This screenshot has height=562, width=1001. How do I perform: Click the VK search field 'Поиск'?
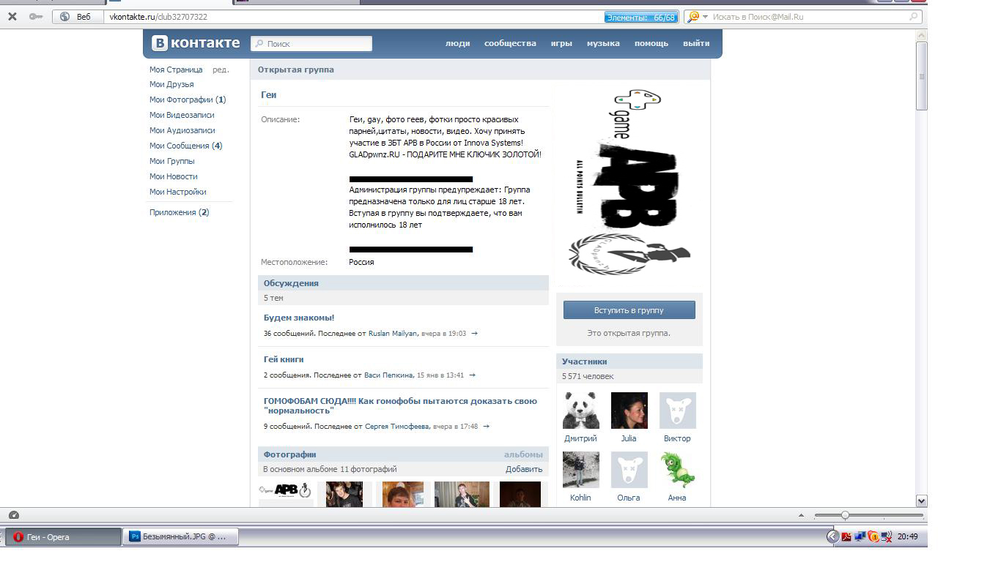pos(311,44)
